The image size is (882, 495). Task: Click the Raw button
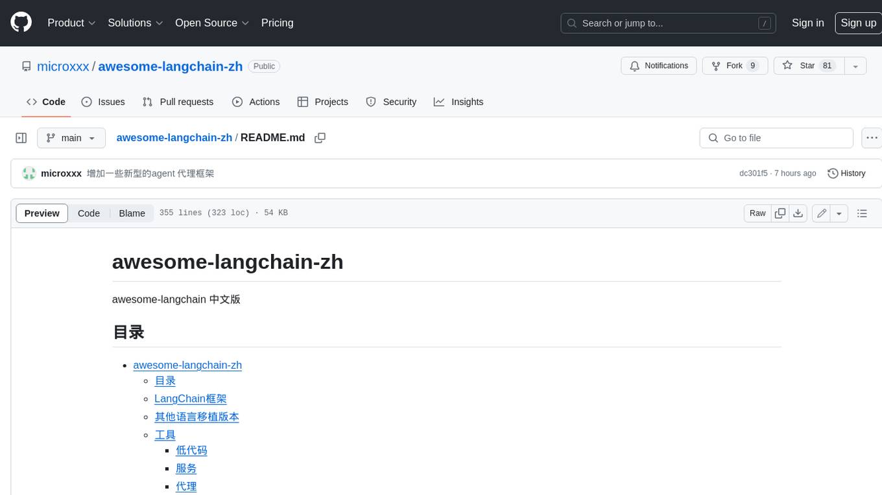(757, 213)
